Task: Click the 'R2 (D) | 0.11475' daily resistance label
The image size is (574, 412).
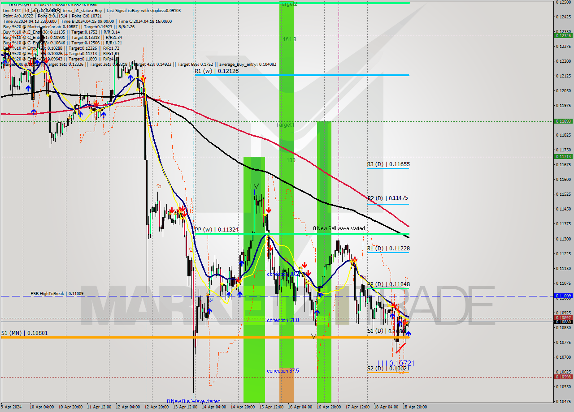Action: click(387, 198)
